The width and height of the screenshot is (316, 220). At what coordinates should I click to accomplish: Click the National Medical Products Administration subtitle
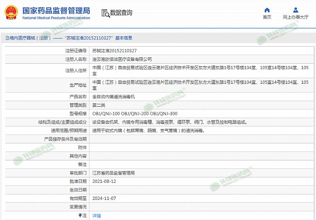pos(56,18)
